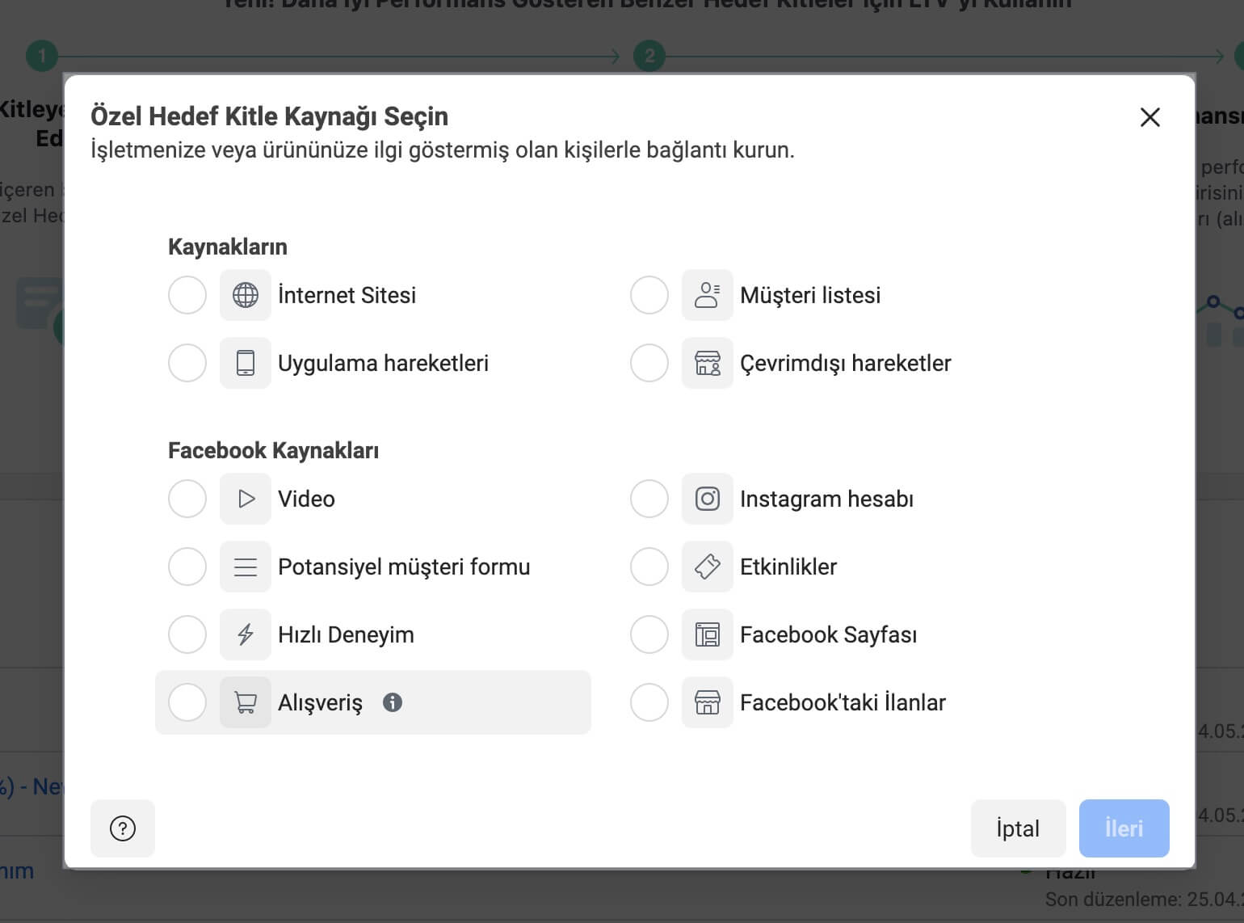Click the Potansiyel müşteri formu label
The image size is (1244, 923).
(404, 567)
